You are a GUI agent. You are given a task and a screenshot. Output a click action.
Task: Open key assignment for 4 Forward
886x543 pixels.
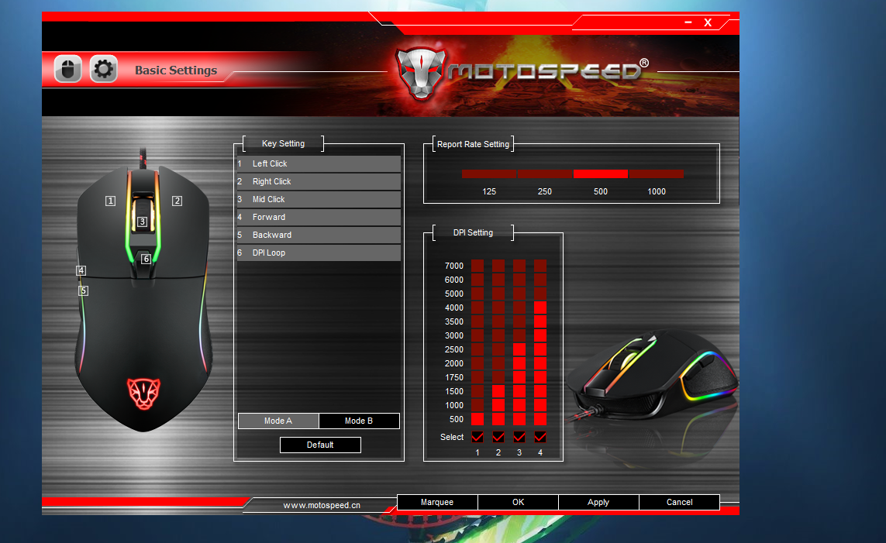pyautogui.click(x=319, y=217)
